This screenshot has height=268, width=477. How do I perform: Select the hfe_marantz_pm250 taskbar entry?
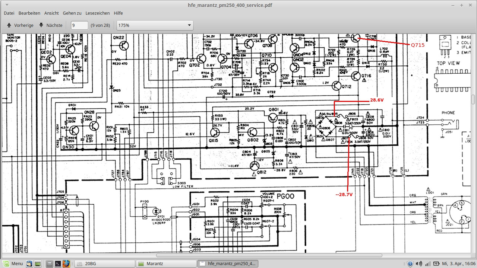pyautogui.click(x=227, y=264)
